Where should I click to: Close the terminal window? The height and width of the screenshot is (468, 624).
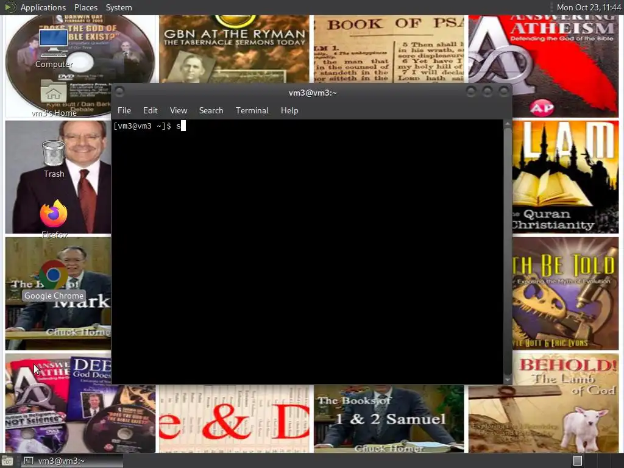click(x=504, y=92)
